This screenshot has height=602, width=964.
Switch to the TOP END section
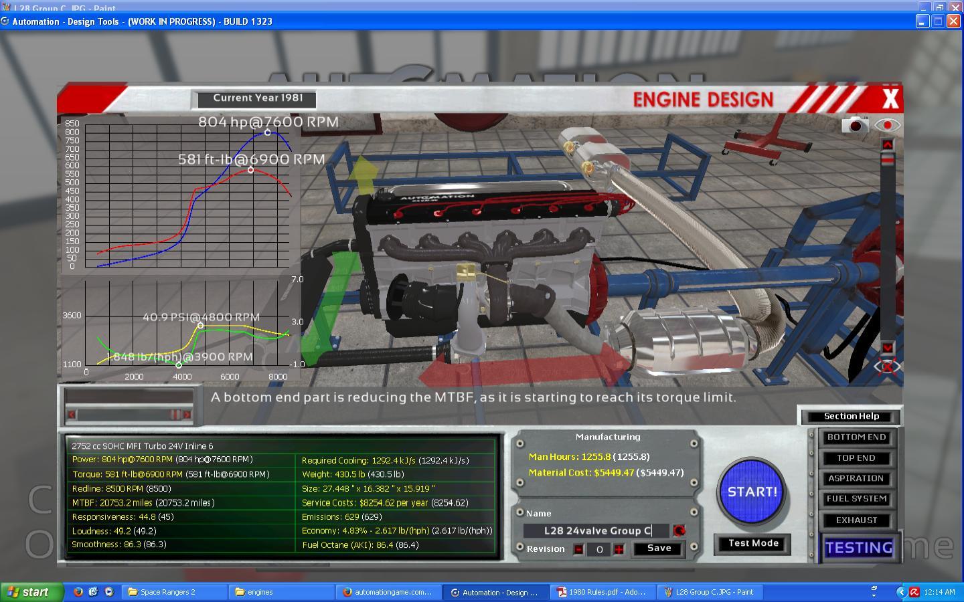click(856, 458)
